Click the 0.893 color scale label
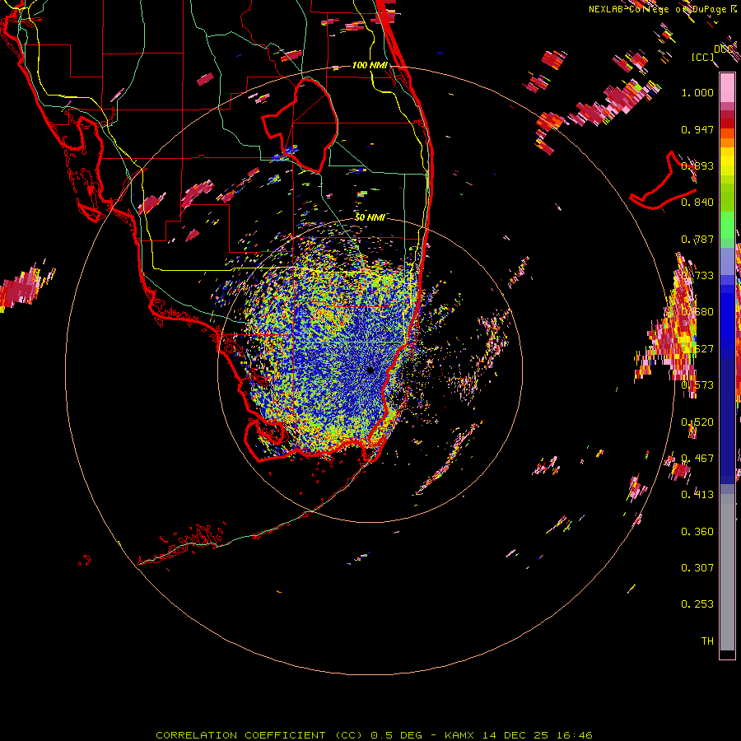Viewport: 741px width, 741px height. pyautogui.click(x=697, y=165)
